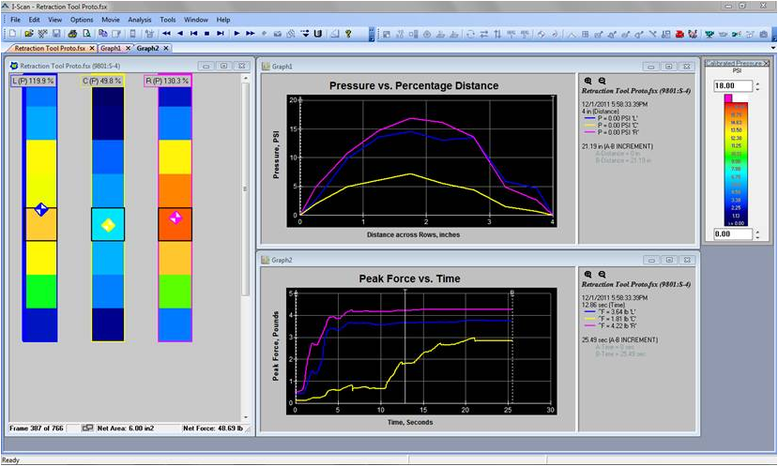Click the Help question mark icon
The height and width of the screenshot is (466, 778).
347,33
